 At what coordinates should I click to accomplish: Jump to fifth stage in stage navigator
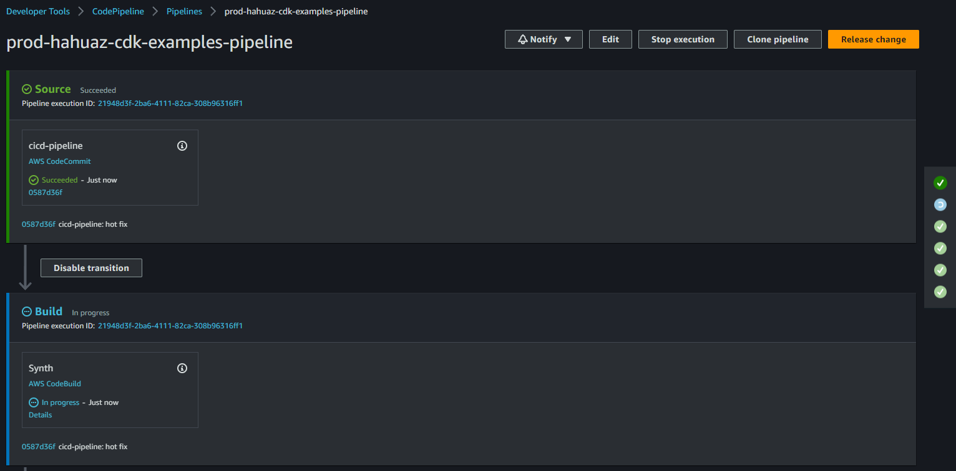click(940, 270)
